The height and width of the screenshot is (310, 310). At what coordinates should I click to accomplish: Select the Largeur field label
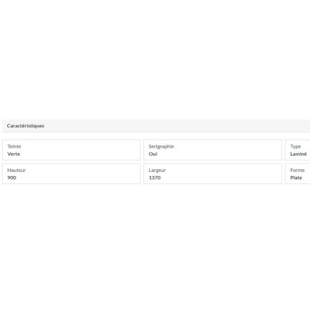[x=157, y=170]
